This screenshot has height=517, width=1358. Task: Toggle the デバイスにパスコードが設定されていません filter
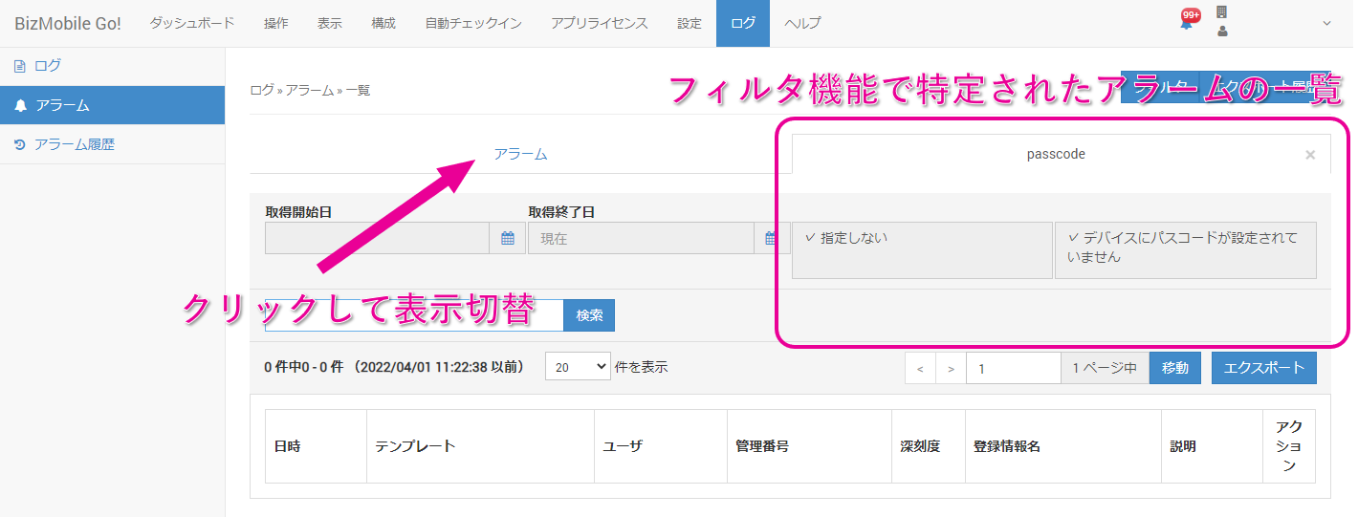[x=1185, y=250]
